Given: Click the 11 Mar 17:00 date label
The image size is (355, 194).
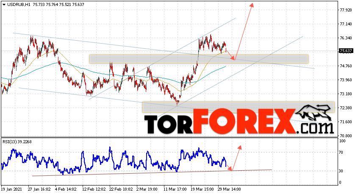Looking at the screenshot, I should (x=175, y=189).
